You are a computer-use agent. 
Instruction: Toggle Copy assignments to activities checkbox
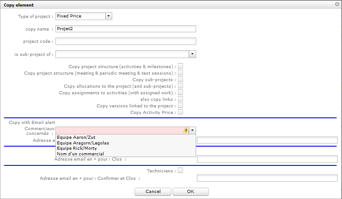(180, 93)
